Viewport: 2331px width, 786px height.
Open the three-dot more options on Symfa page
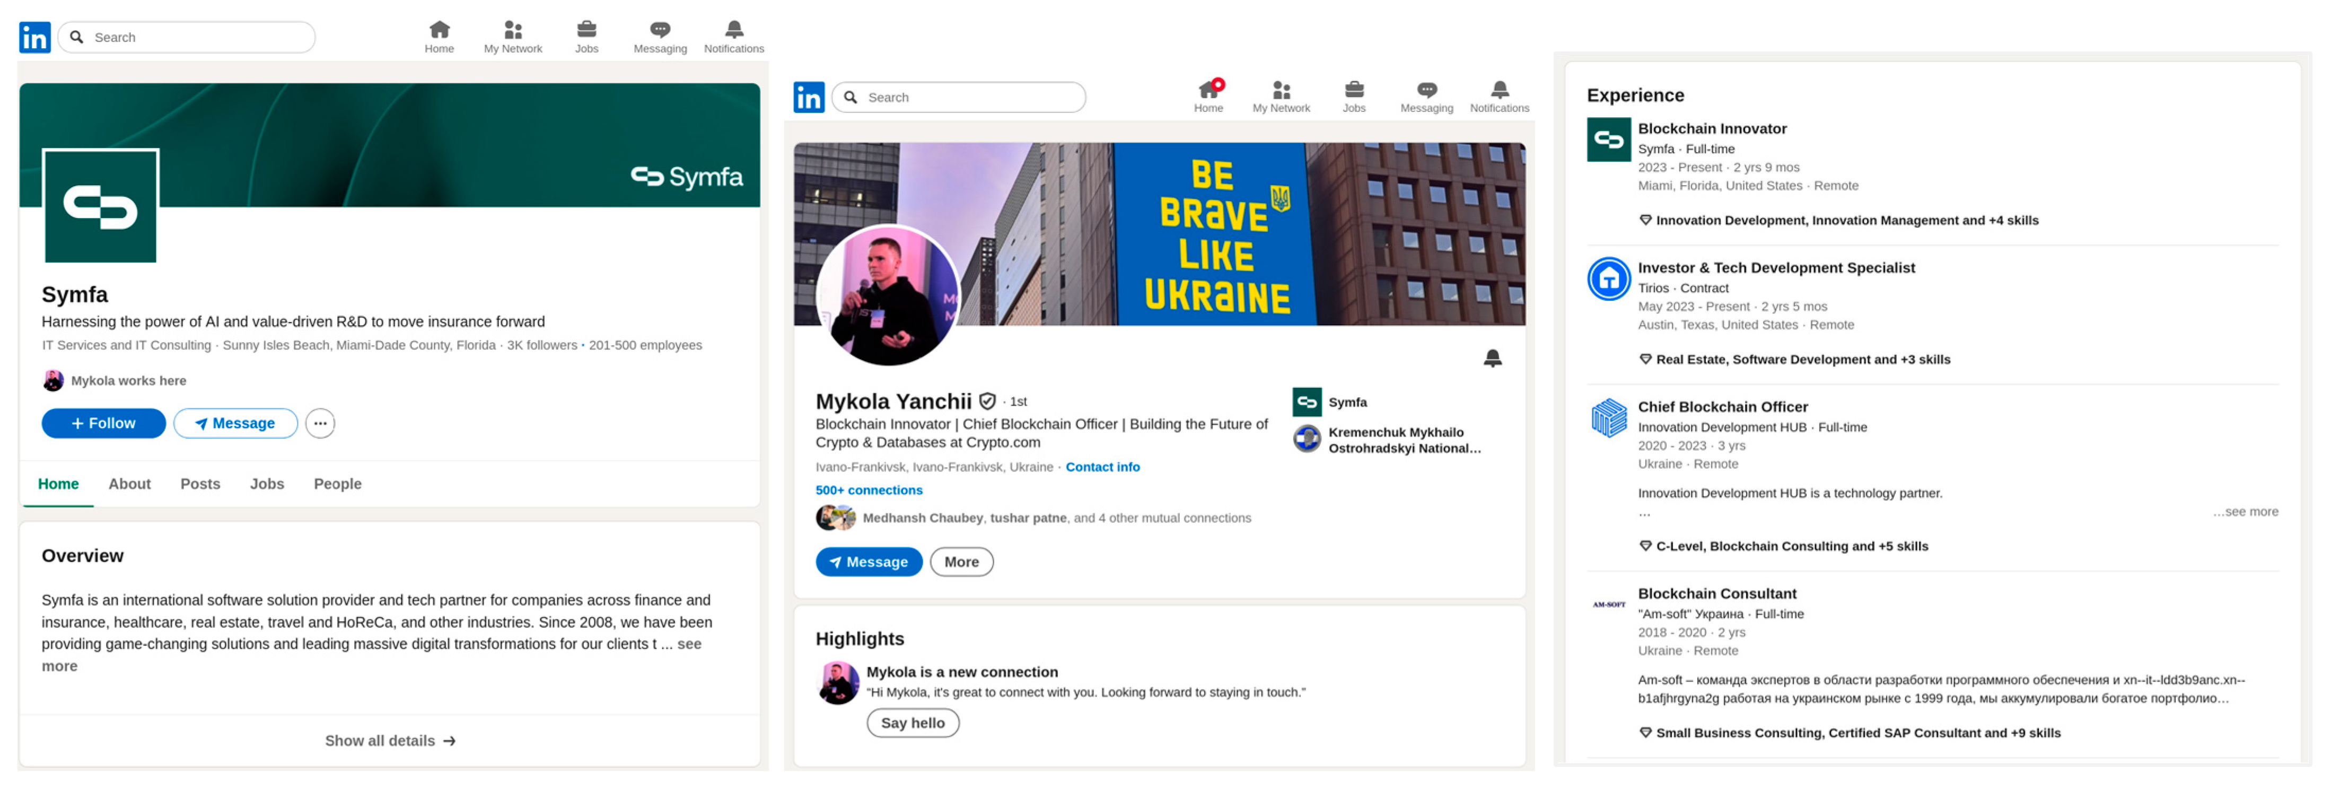pos(319,423)
